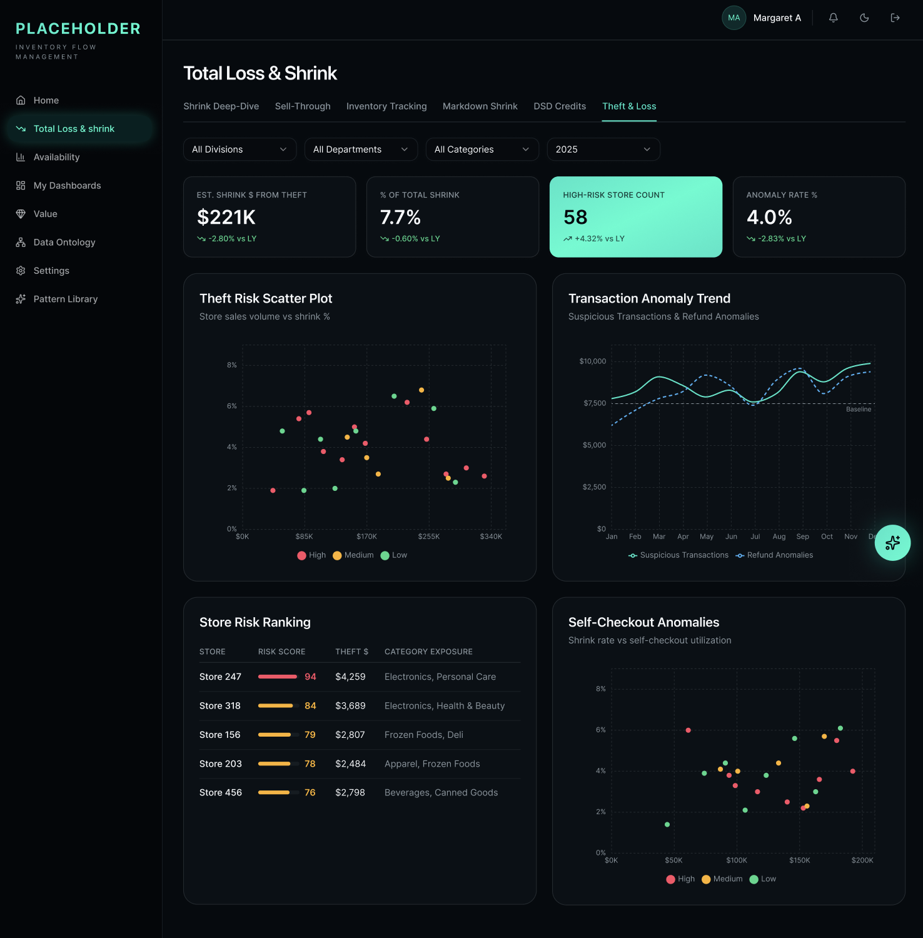The height and width of the screenshot is (938, 923).
Task: Click Store 318 risk score bar
Action: point(278,706)
